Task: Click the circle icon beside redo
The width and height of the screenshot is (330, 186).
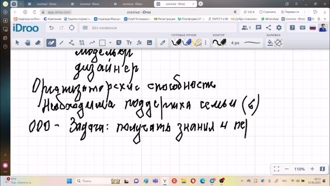Action: (x=72, y=27)
